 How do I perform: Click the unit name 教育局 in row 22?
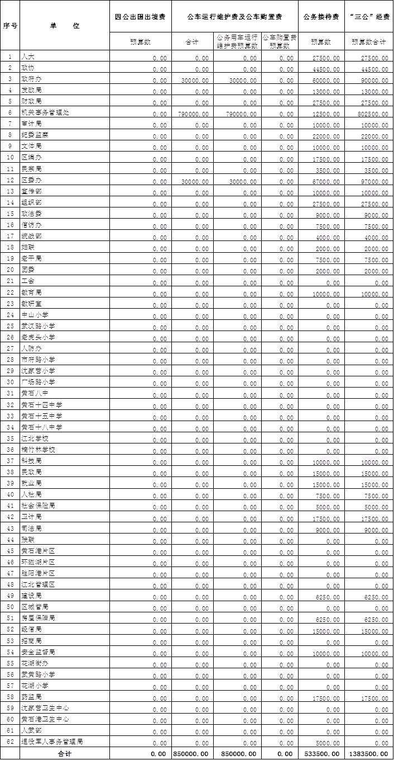[31, 292]
